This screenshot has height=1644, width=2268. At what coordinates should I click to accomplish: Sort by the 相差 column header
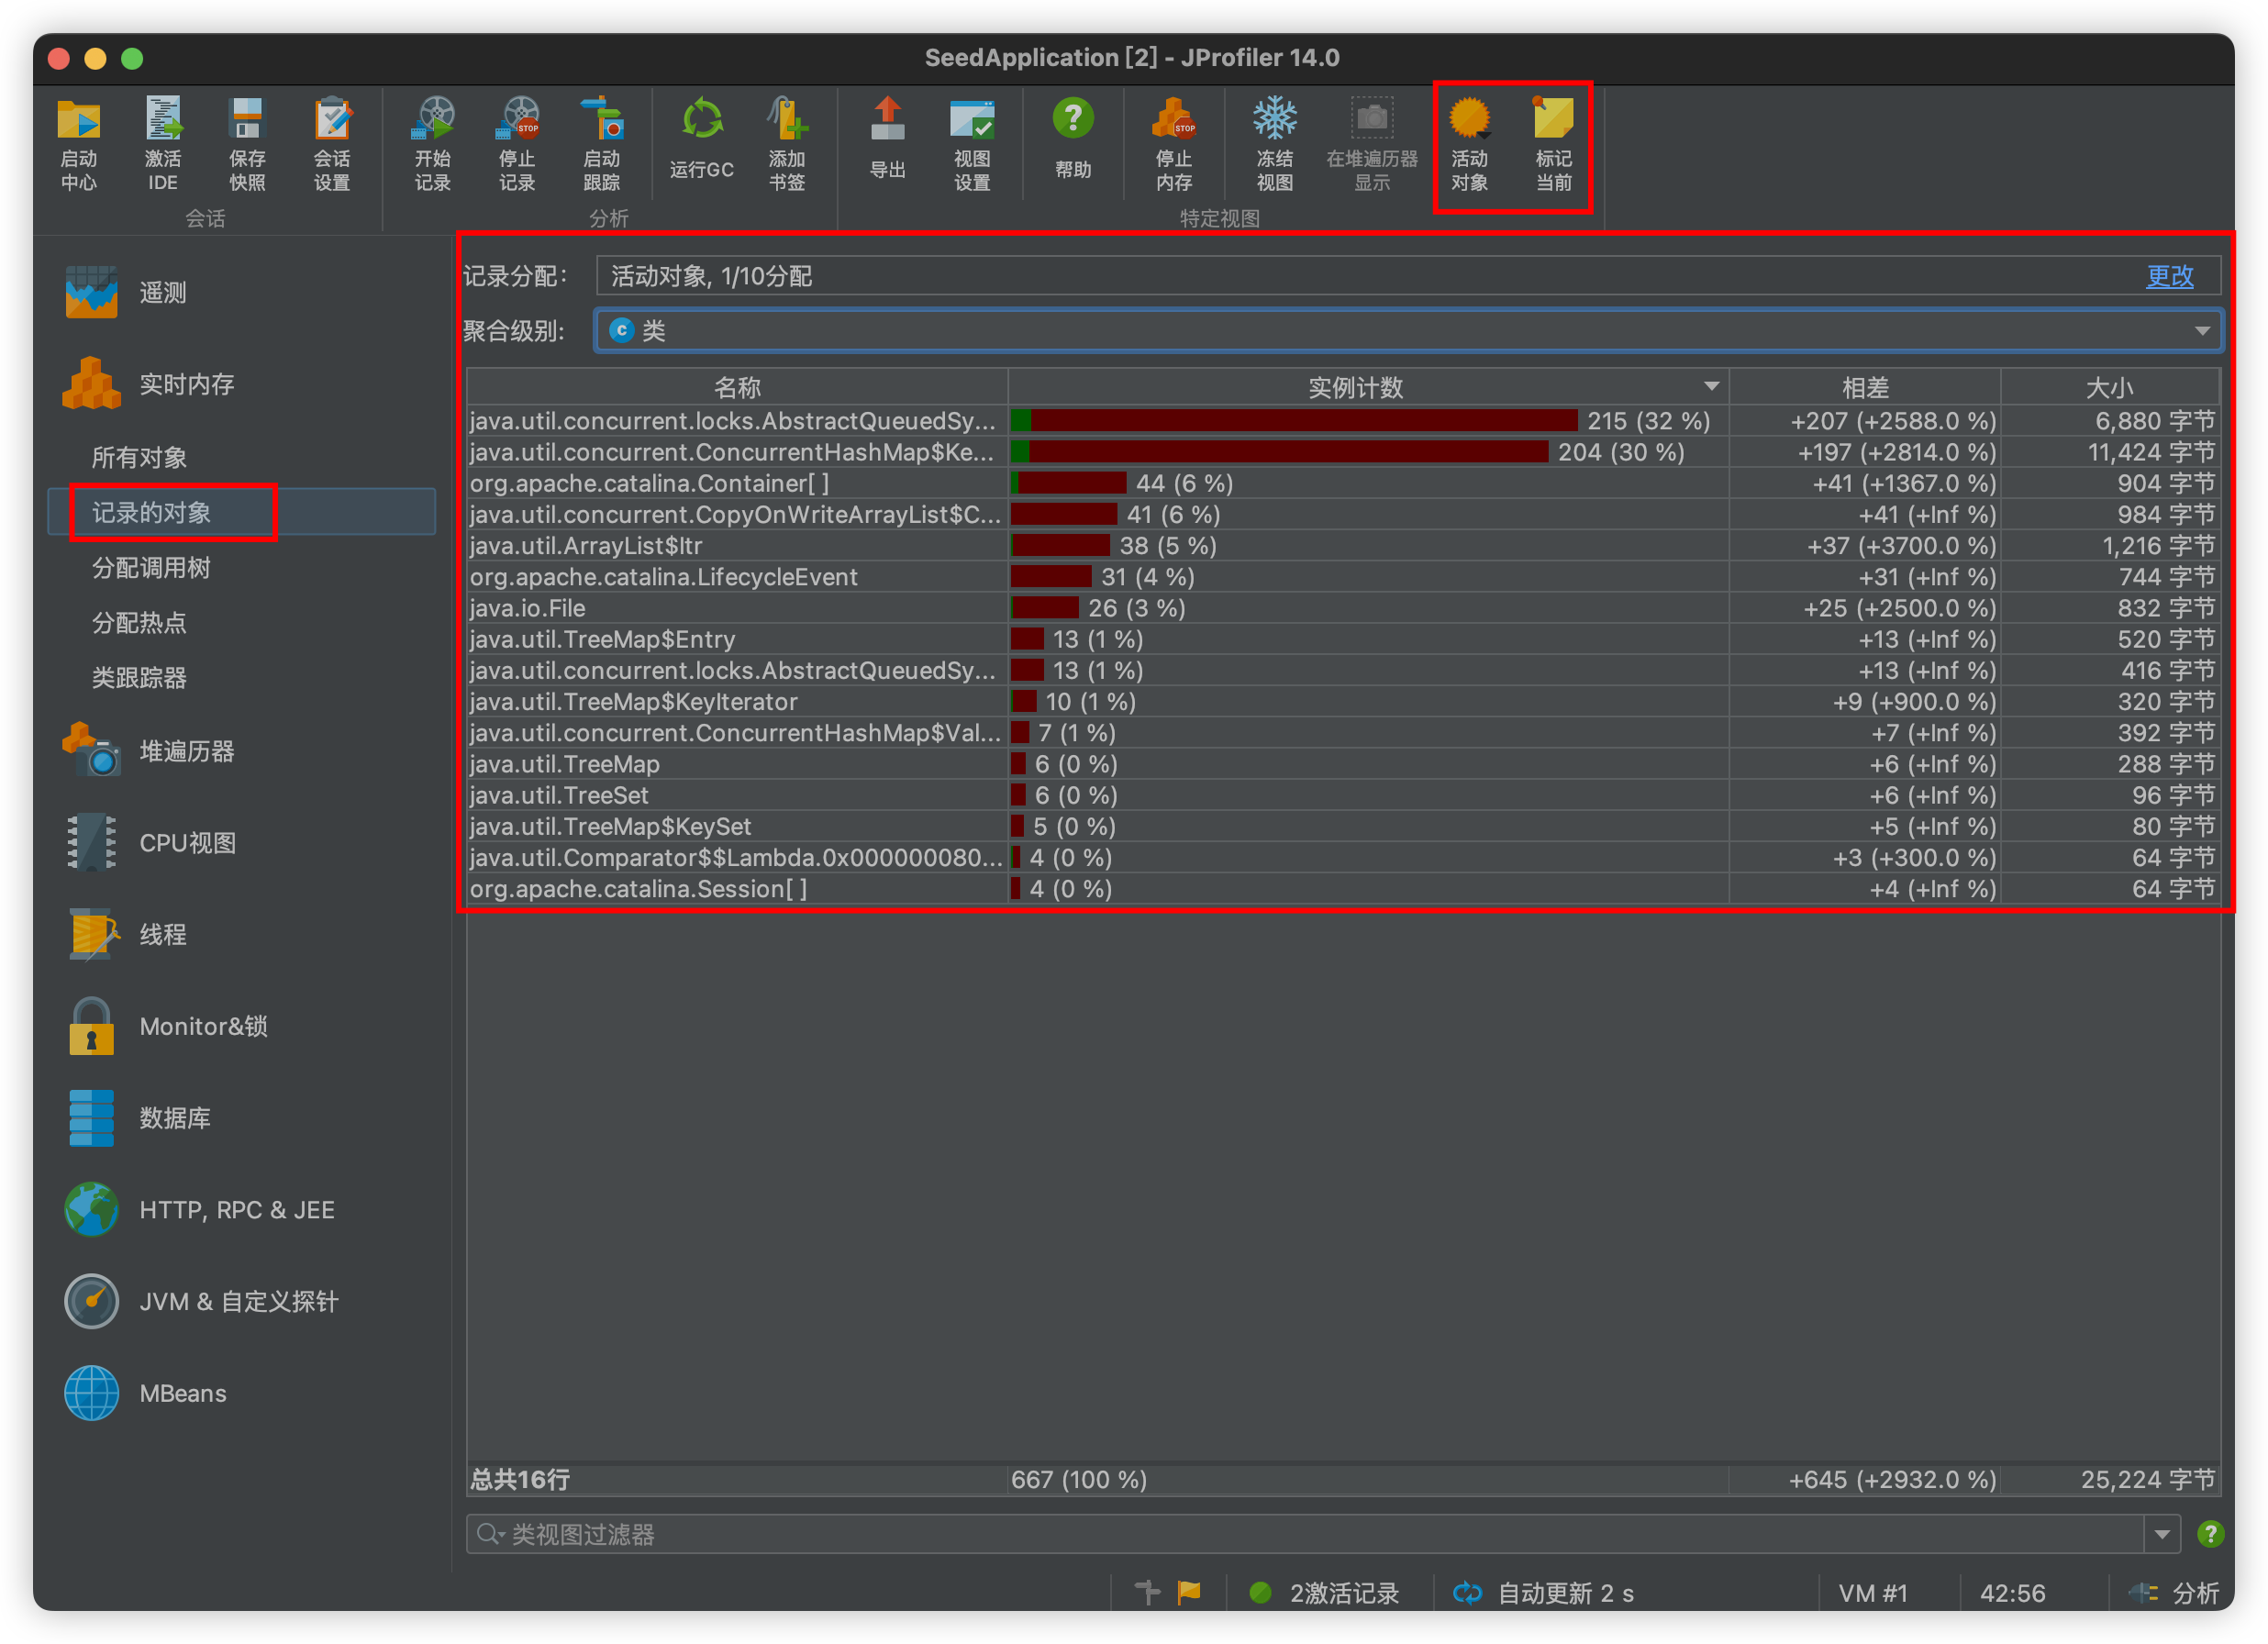[1865, 387]
